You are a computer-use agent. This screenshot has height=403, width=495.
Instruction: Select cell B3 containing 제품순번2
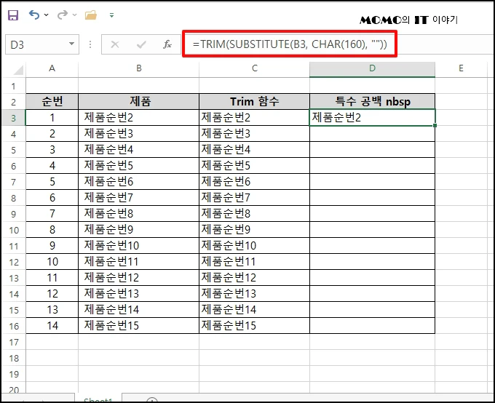tap(138, 118)
